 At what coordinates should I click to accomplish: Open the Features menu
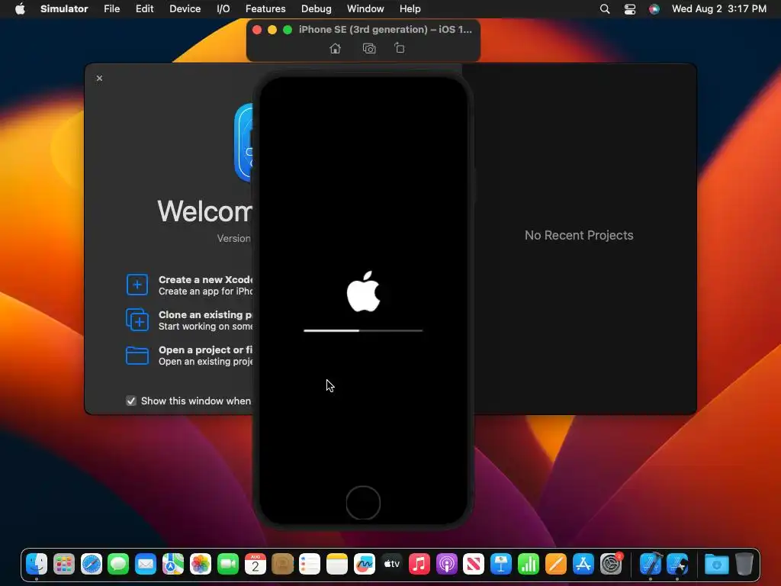(265, 9)
